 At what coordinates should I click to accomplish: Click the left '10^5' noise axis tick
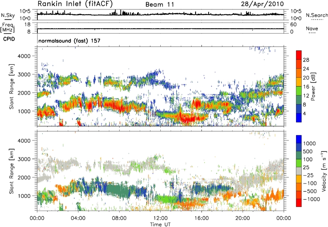tap(25, 11)
